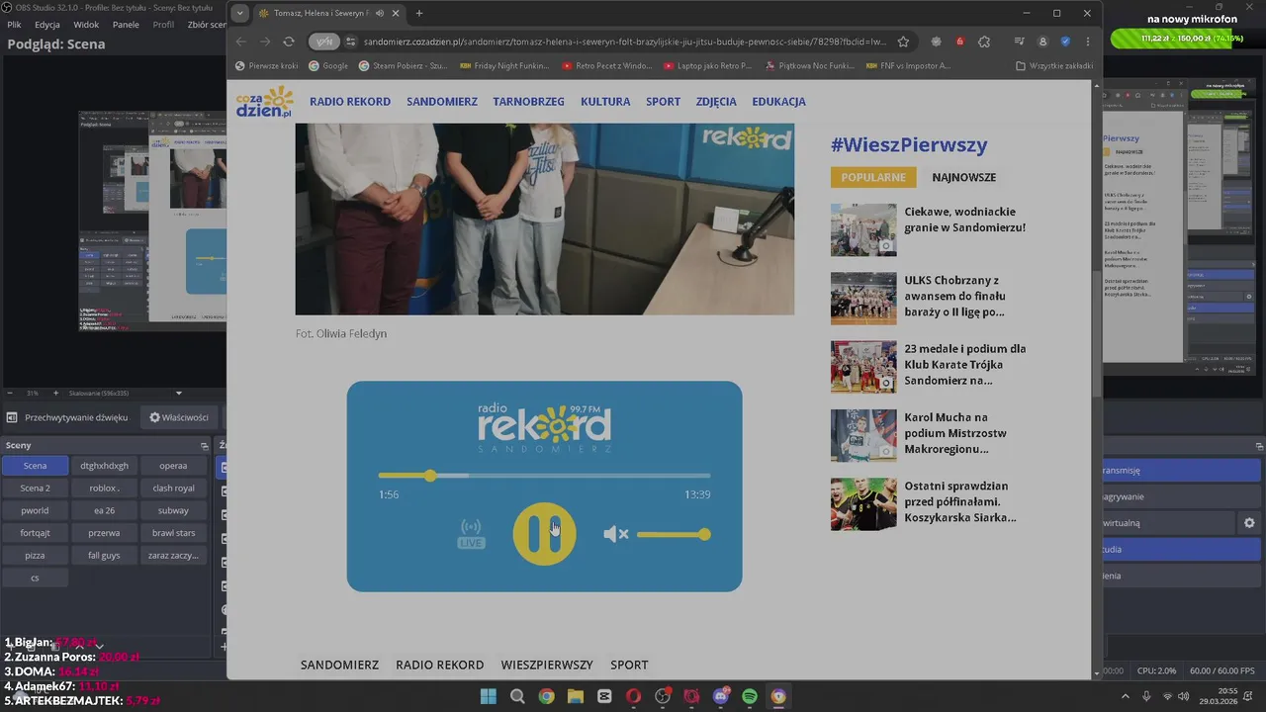The image size is (1266, 712).
Task: Open the EDUKACJA navigation item
Action: click(778, 101)
